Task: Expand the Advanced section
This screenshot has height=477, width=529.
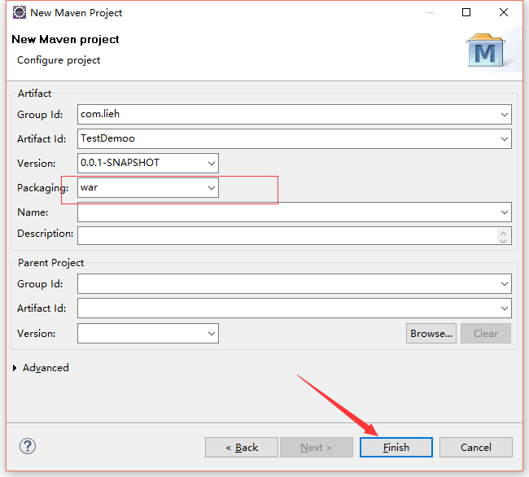Action: [x=15, y=368]
